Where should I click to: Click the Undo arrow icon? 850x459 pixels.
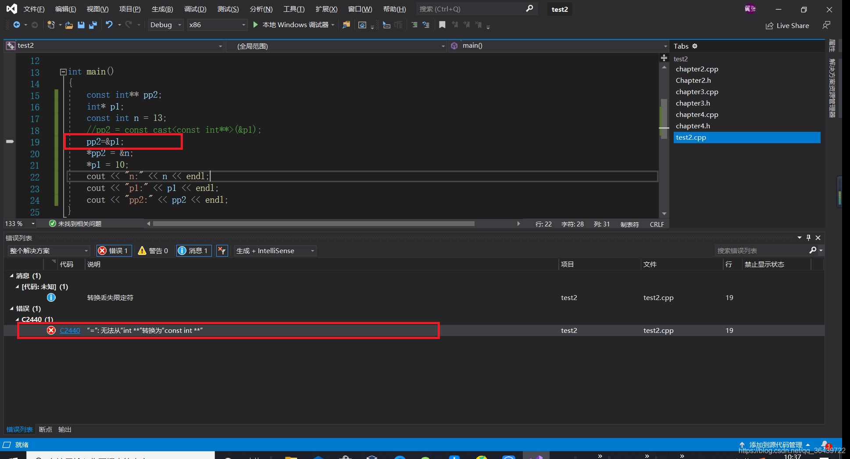(109, 25)
